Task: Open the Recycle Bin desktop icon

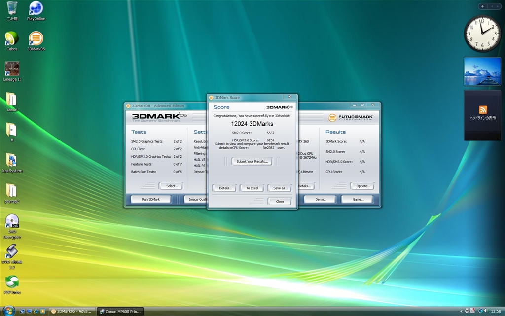Action: coord(12,8)
